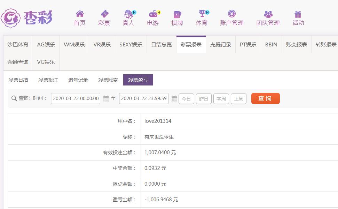The height and width of the screenshot is (209, 338).
Task: Click the 棋牌 cards icon
Action: (178, 14)
